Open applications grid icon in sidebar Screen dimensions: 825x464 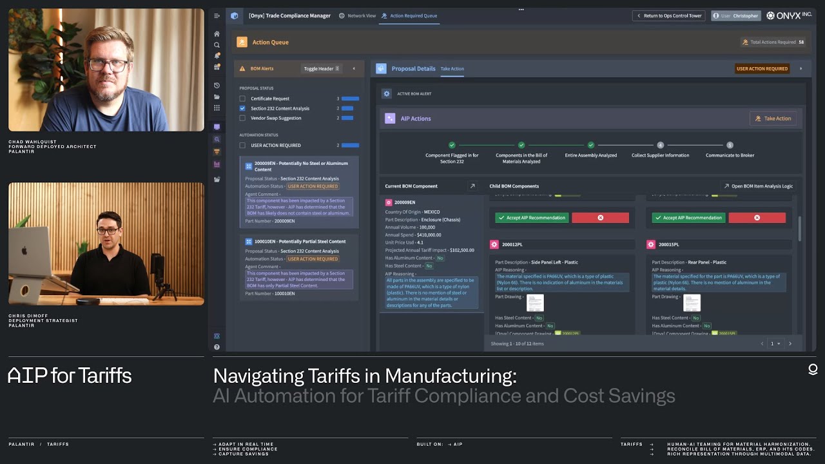217,108
